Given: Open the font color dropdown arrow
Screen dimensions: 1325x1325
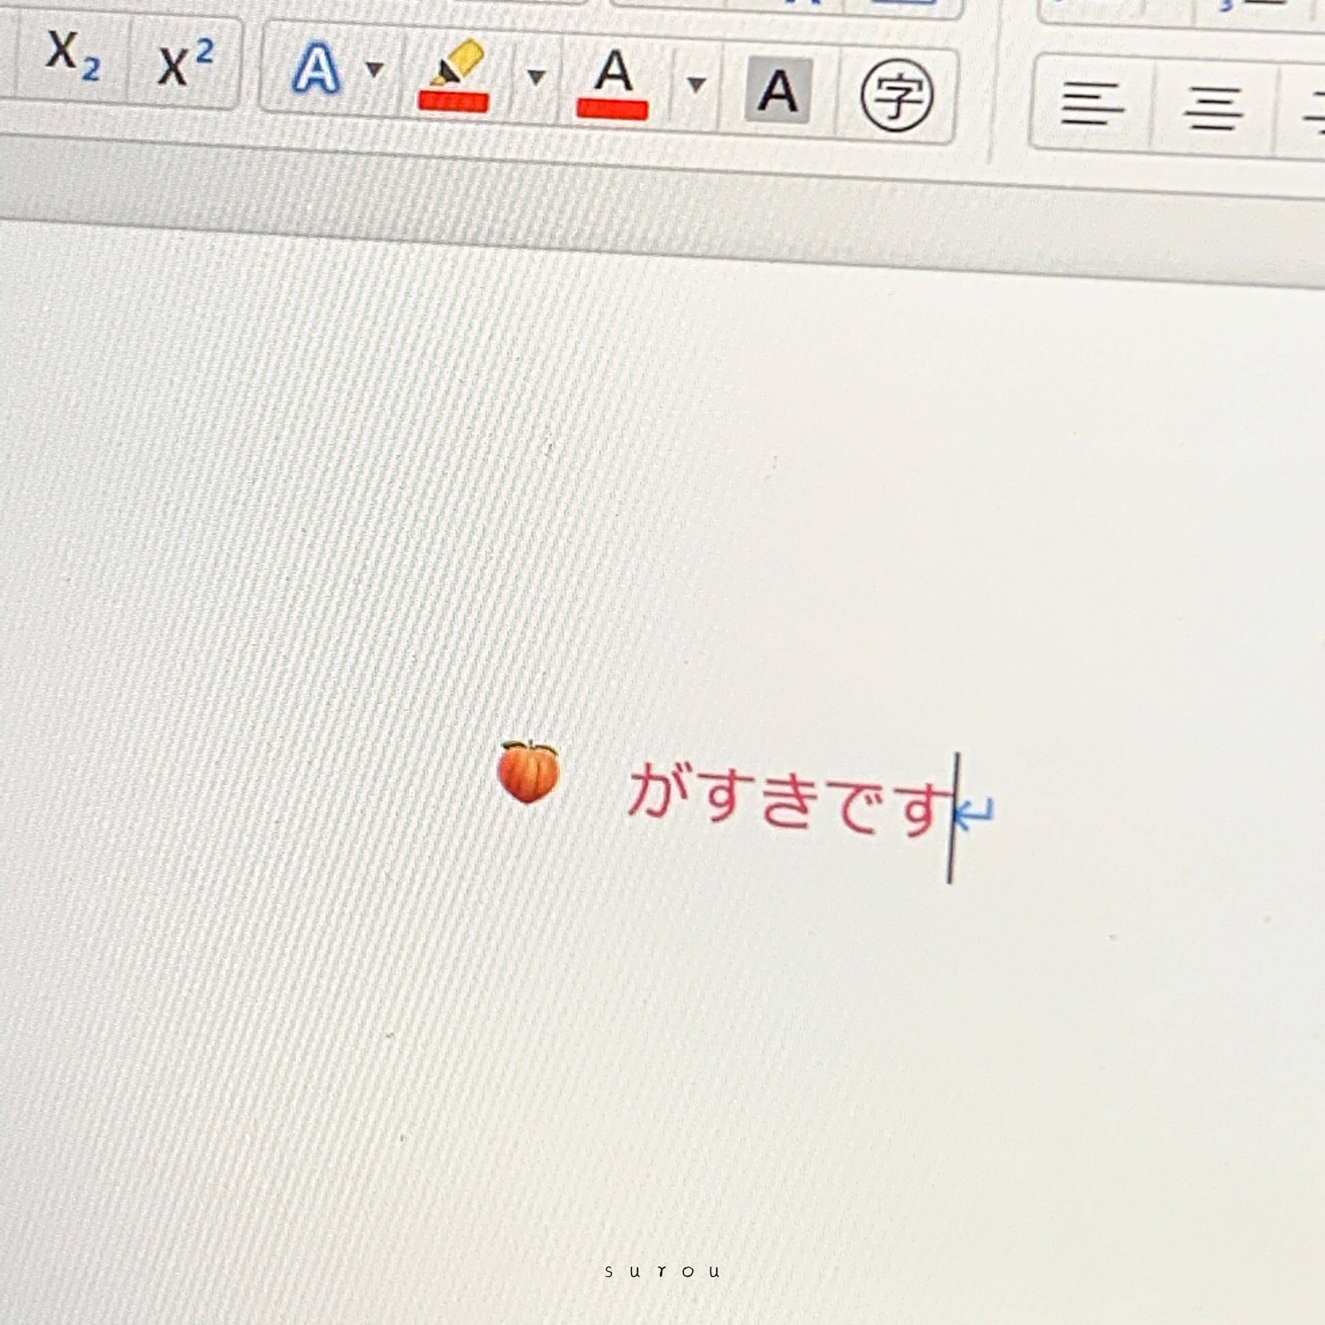Looking at the screenshot, I should point(696,84).
